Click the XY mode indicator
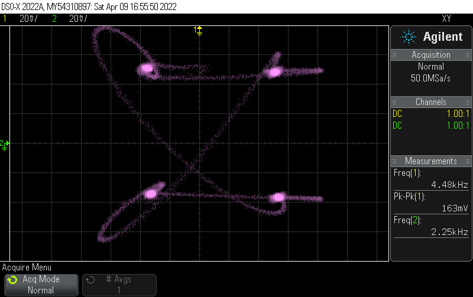473x297 pixels. click(x=446, y=19)
